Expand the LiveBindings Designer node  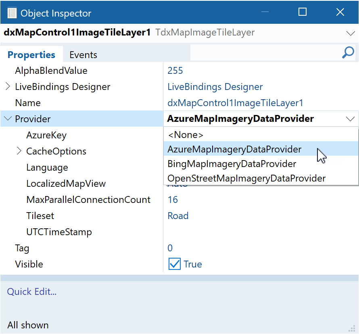[8, 87]
